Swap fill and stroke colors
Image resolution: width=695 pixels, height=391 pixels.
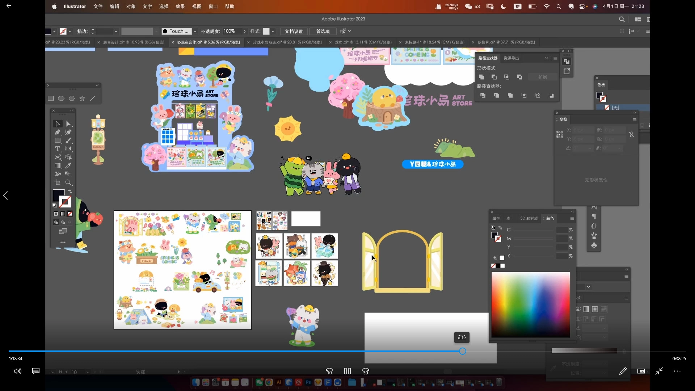click(x=70, y=191)
